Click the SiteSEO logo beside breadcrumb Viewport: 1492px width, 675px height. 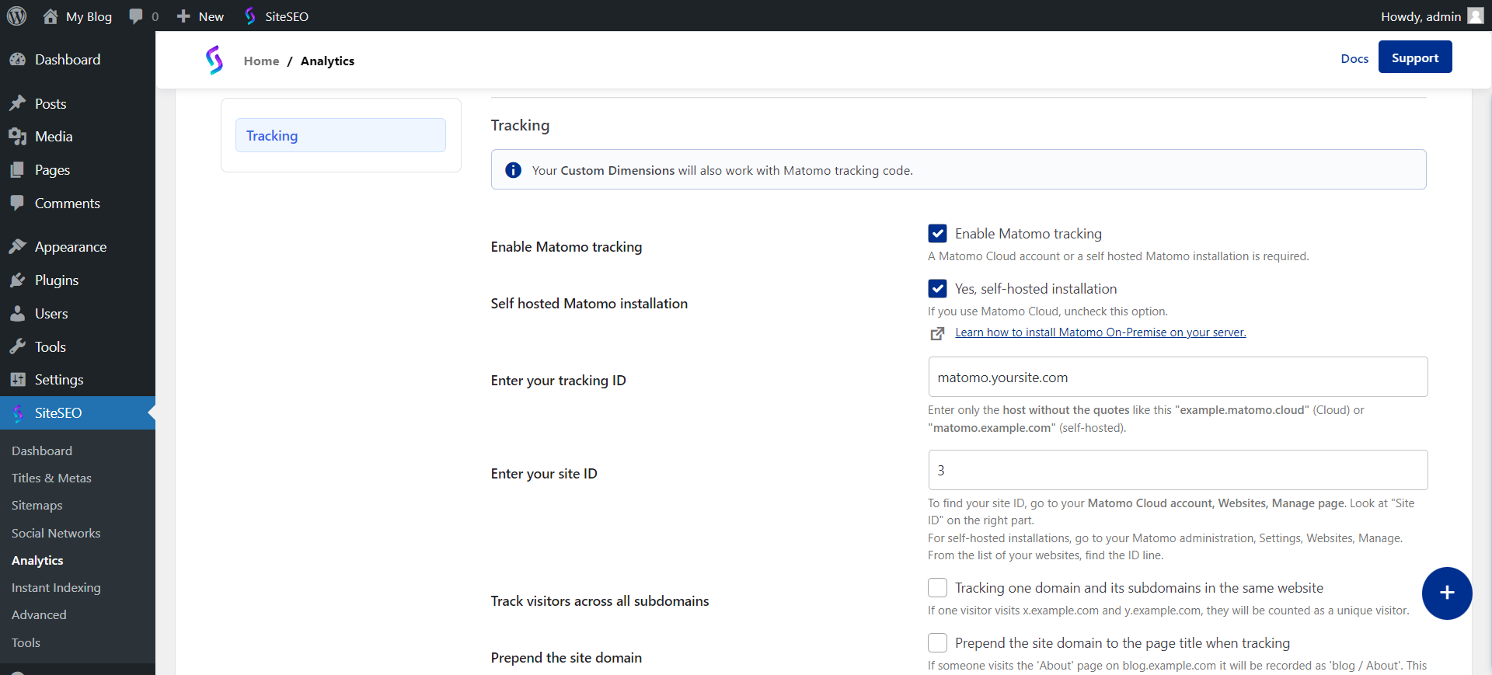pyautogui.click(x=214, y=60)
